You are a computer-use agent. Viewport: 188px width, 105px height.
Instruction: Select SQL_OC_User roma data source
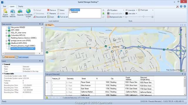click(x=18, y=33)
